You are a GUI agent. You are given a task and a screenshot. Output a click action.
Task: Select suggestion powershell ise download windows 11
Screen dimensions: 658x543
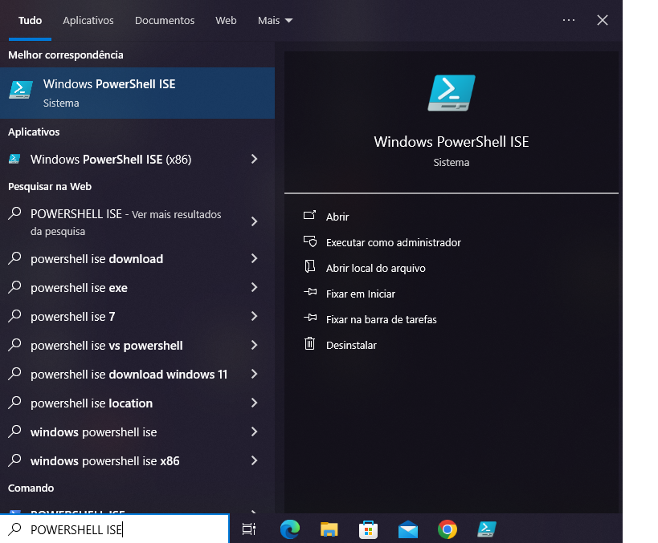(137, 375)
